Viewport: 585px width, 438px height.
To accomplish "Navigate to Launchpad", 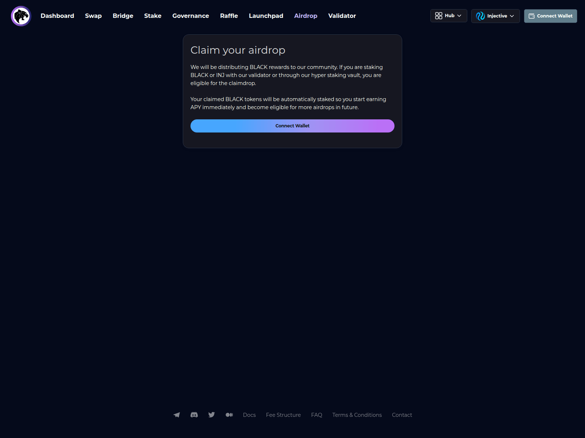I will click(266, 16).
